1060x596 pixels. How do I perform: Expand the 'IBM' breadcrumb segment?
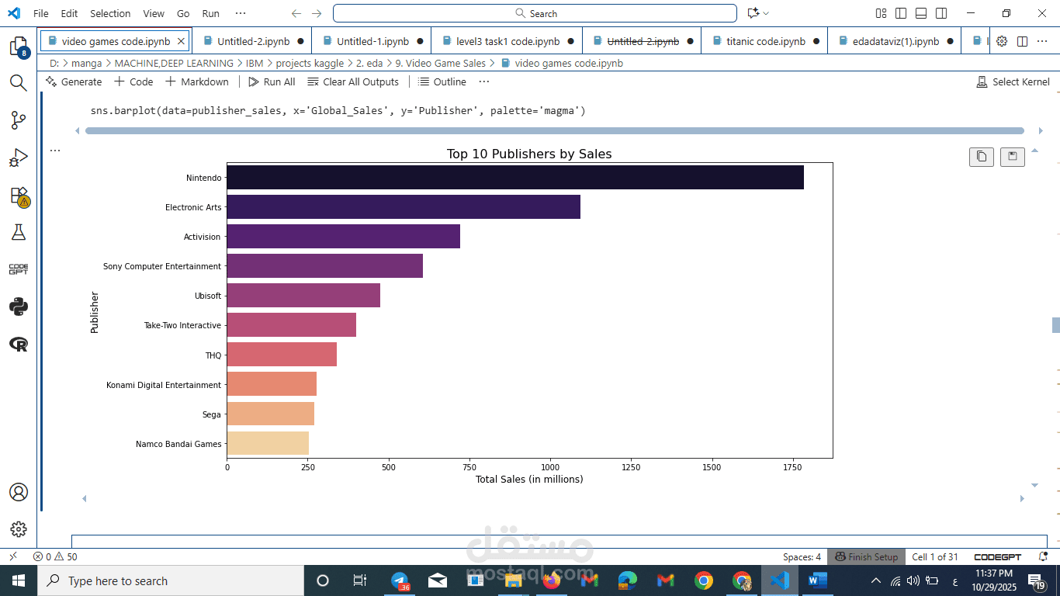(x=255, y=63)
